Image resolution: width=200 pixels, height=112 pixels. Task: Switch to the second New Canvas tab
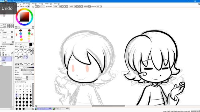[61, 109]
